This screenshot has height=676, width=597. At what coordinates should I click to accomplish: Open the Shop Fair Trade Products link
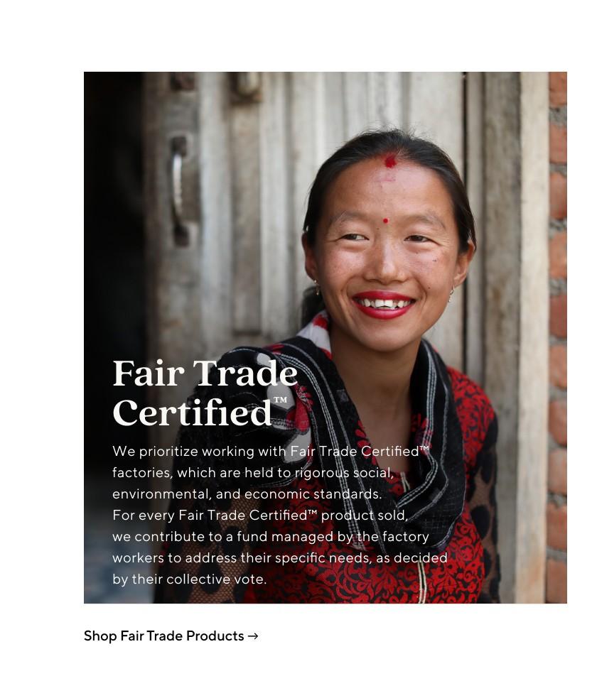(x=171, y=636)
